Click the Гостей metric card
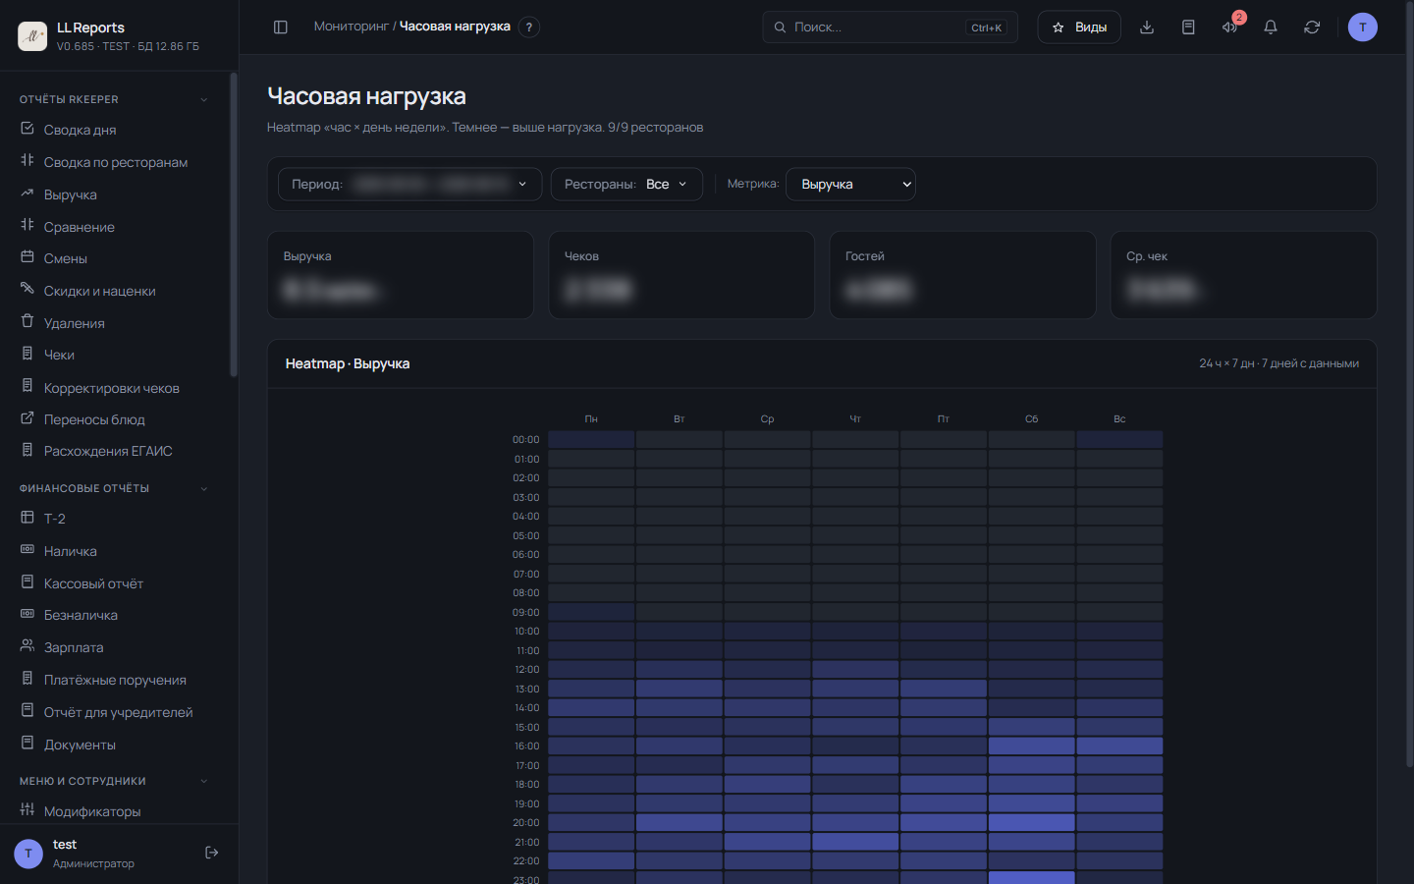1414x884 pixels. 962,275
